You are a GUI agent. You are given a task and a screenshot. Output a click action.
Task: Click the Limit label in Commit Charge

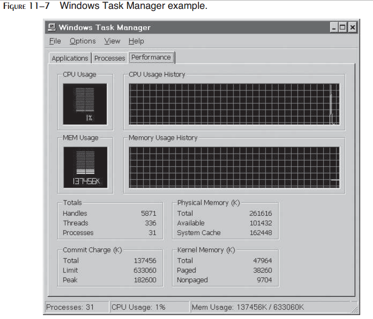click(71, 271)
